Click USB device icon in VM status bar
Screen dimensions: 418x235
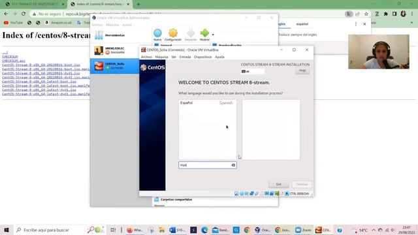(x=257, y=194)
